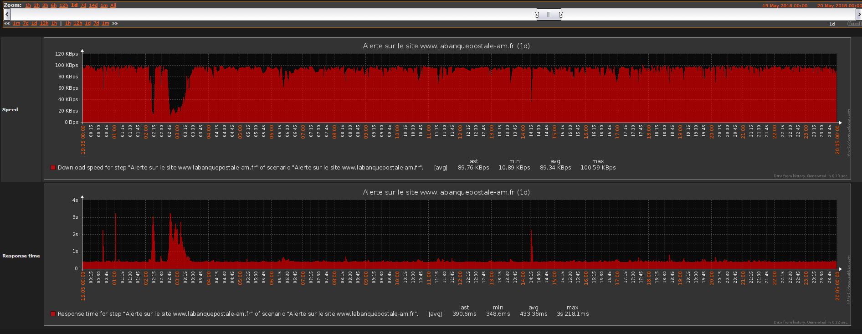Move period back by 12h
Image resolution: width=862 pixels, height=334 pixels.
point(44,23)
